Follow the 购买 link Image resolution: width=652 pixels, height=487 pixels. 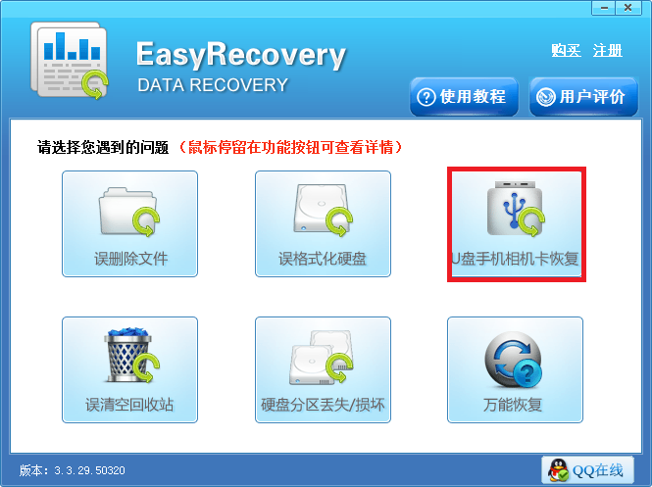pos(566,50)
